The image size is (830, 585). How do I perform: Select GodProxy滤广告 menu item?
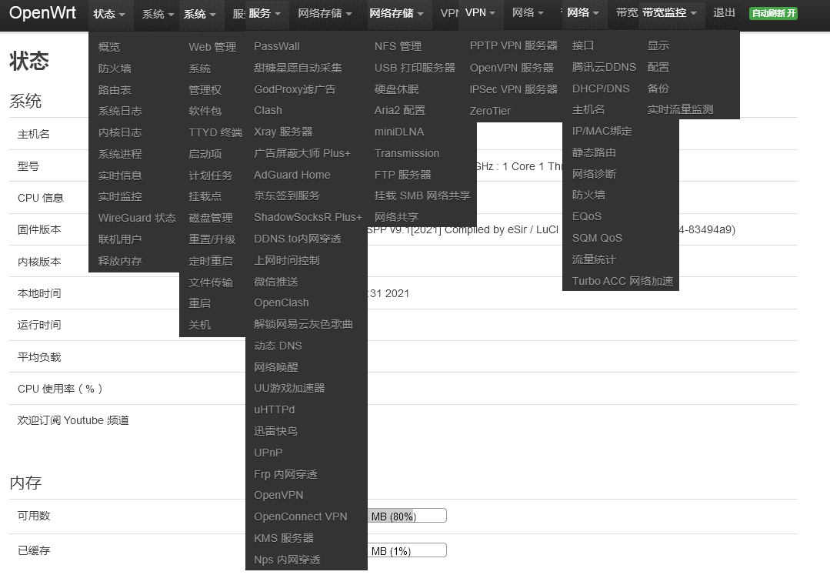(x=295, y=89)
